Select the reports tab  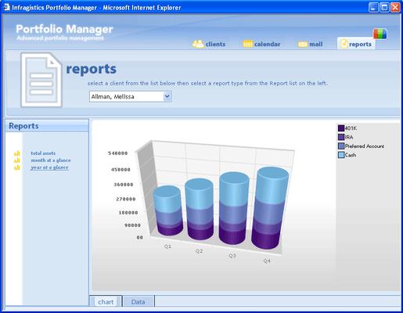(356, 44)
